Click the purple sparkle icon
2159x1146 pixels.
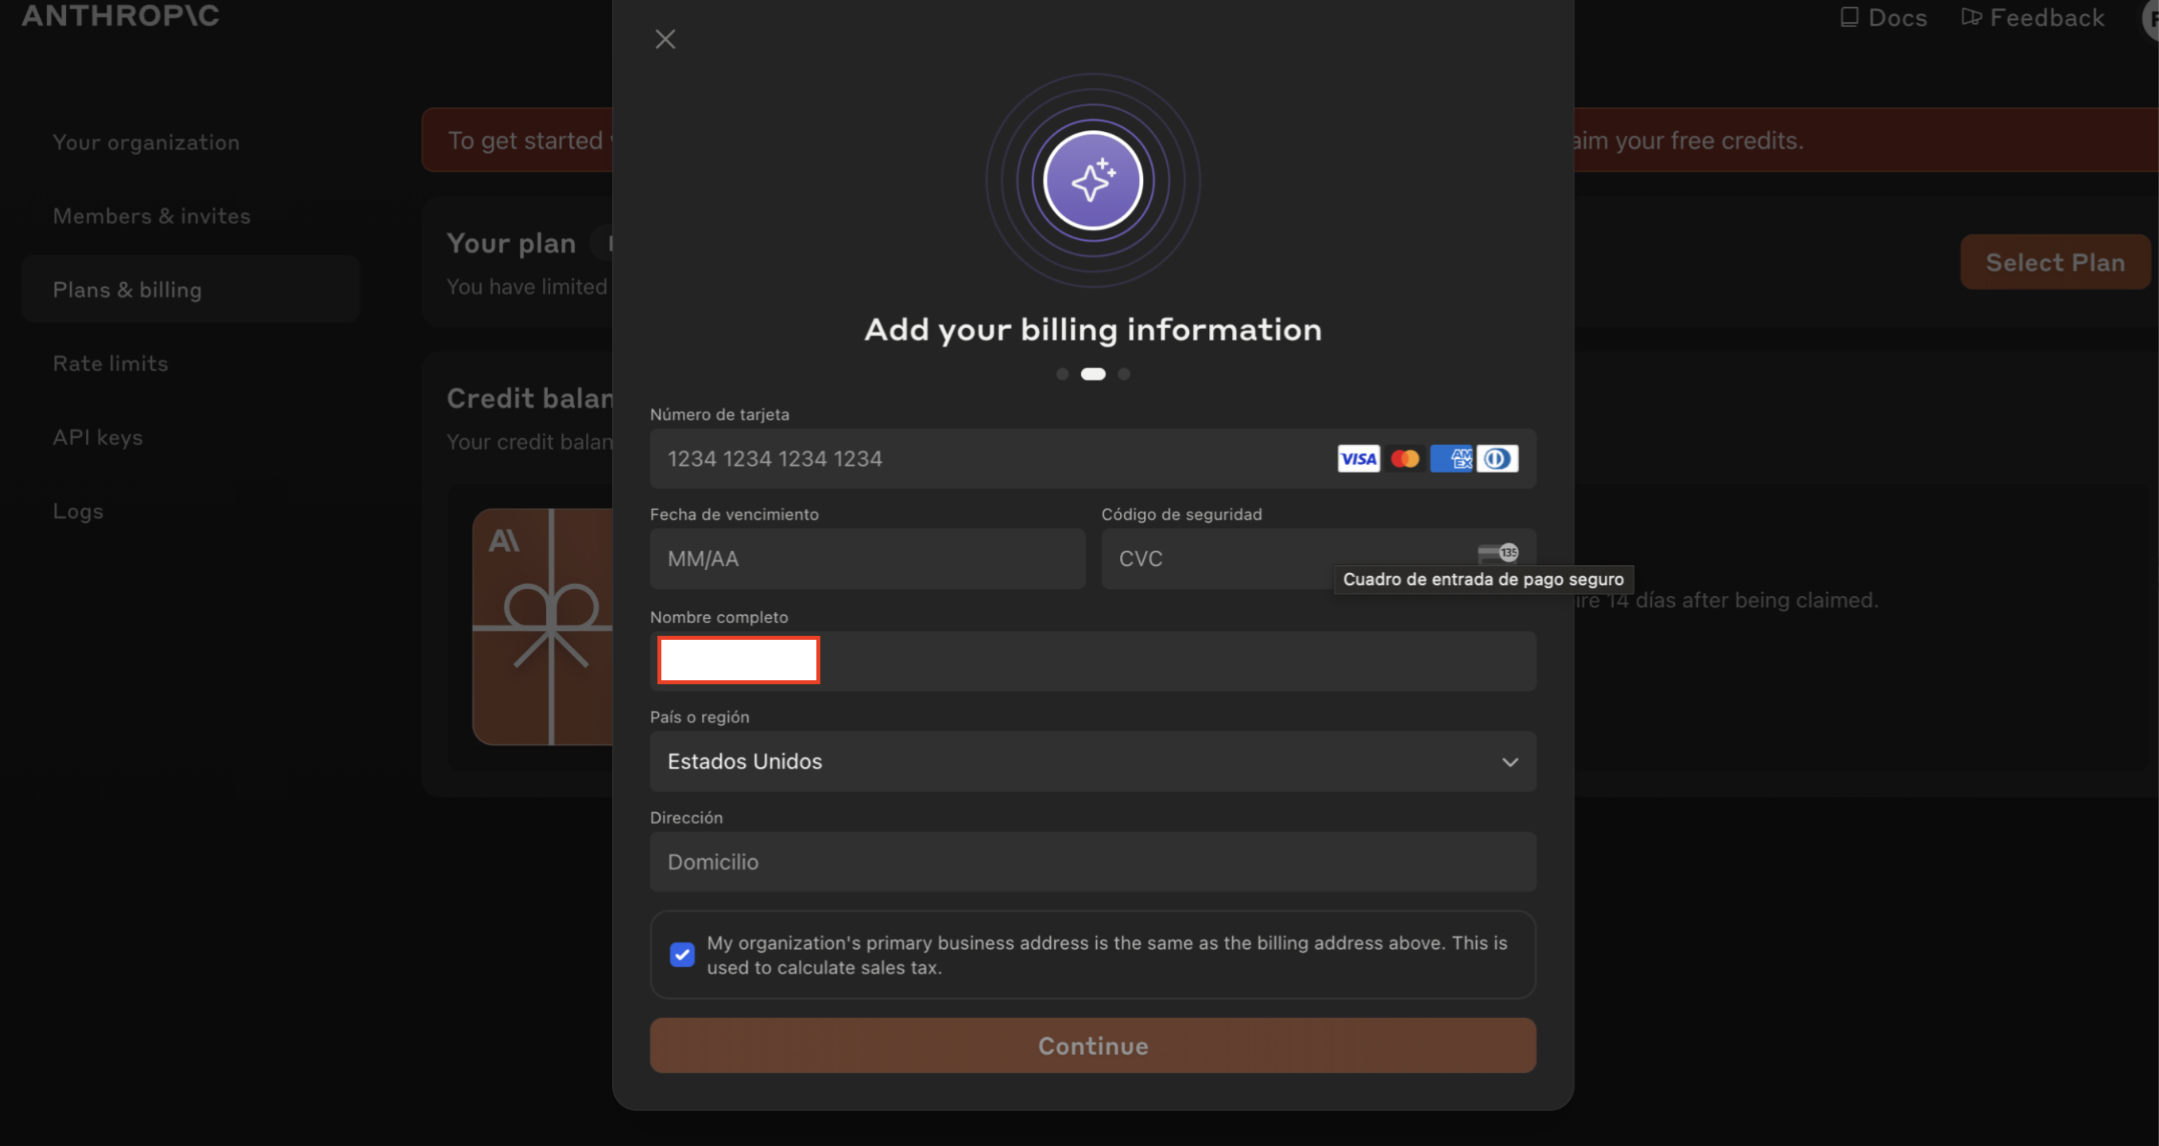pos(1092,181)
